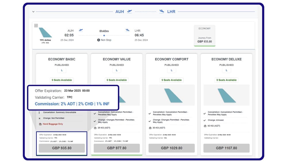Click the L class badge under Economy Value
The height and width of the screenshot is (163, 287).
click(x=117, y=70)
